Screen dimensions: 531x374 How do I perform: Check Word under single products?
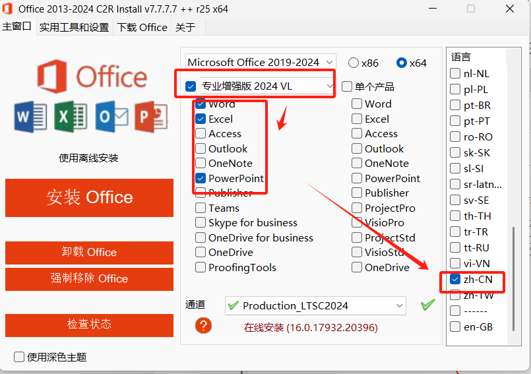(x=357, y=104)
